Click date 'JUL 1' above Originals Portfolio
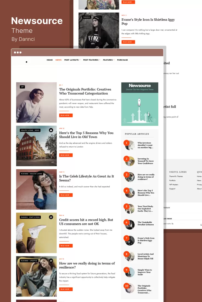 pos(61,85)
